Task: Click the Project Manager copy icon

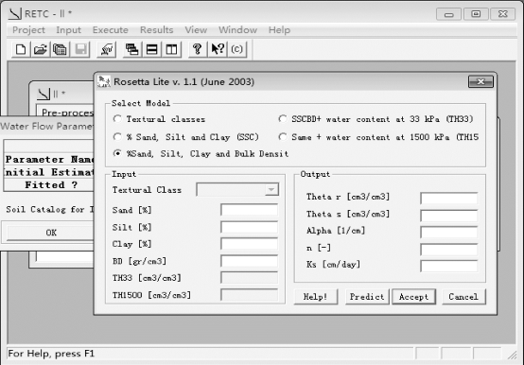Action: click(60, 50)
